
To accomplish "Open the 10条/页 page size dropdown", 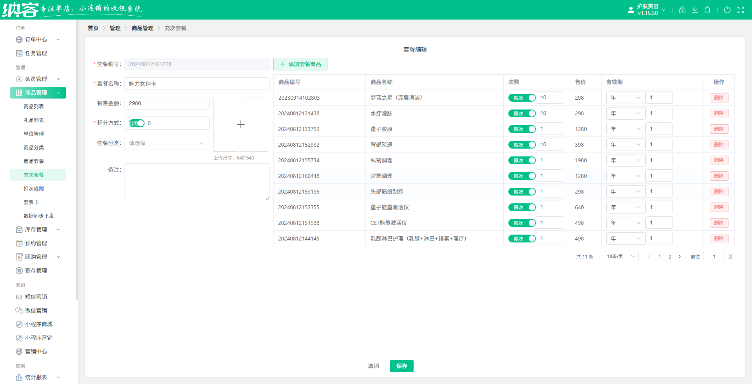I will pyautogui.click(x=619, y=257).
